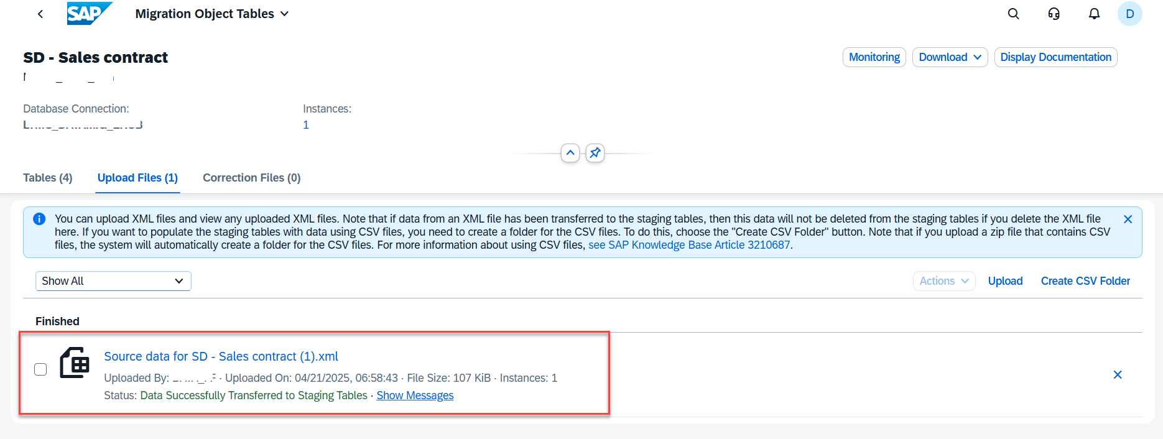Click the Finished group heading
The height and width of the screenshot is (439, 1163).
57,321
